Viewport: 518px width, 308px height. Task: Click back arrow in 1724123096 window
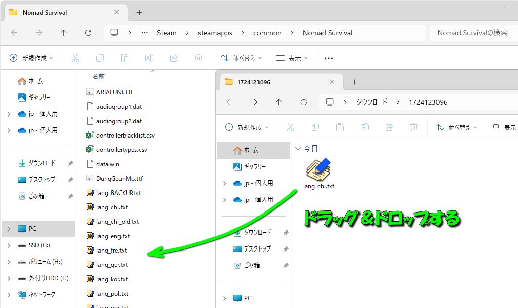coord(230,102)
